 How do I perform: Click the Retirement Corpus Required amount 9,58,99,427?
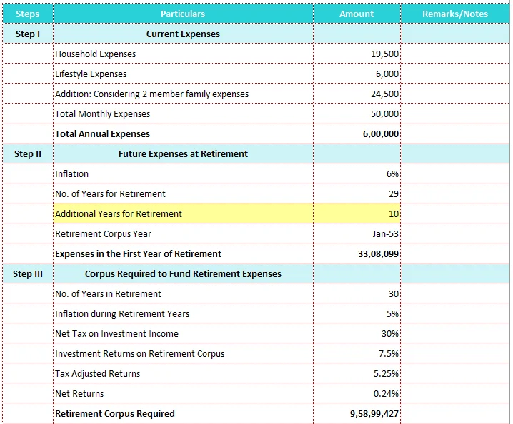tap(357, 413)
